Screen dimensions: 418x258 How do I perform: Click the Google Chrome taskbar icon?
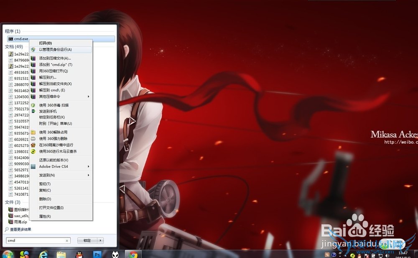[x=133, y=254]
